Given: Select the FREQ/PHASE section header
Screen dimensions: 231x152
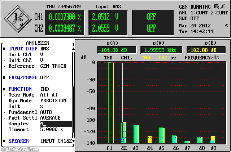Looking at the screenshot, I should (23, 77).
